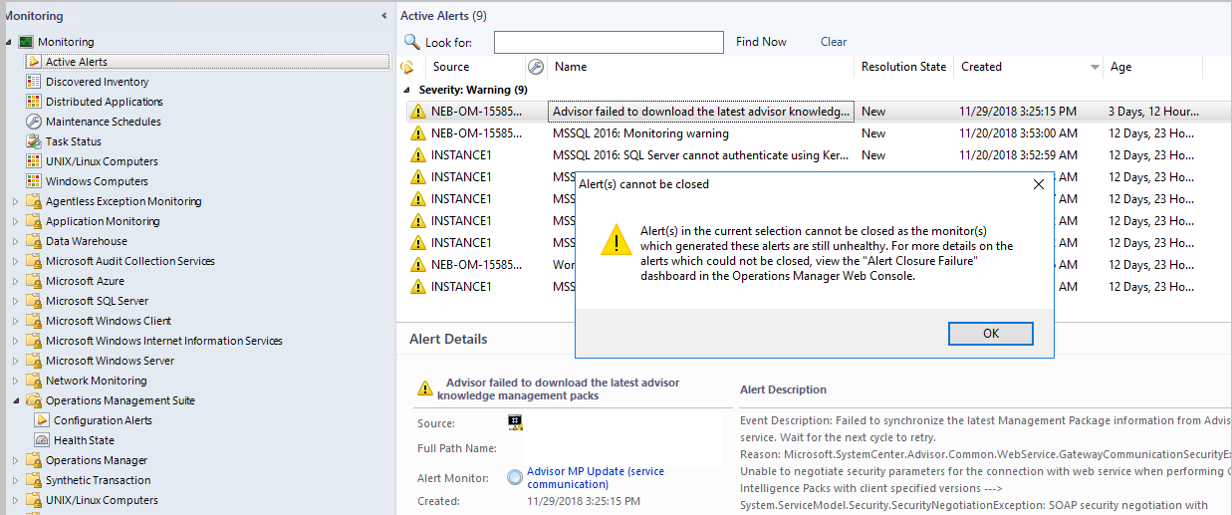Click the Windows Computers state view icon
This screenshot has height=515, width=1232.
pos(34,181)
